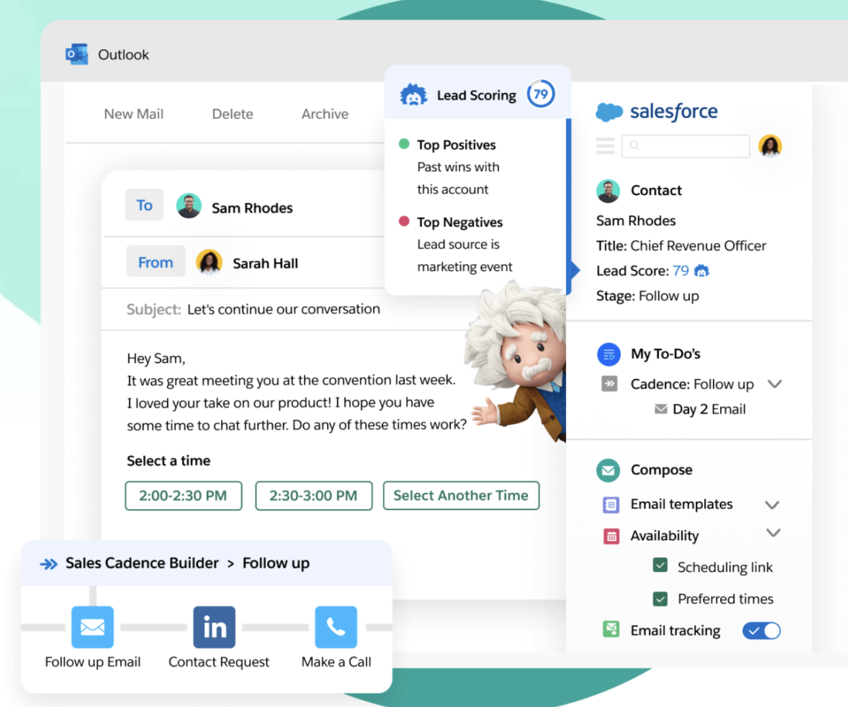This screenshot has height=707, width=848.
Task: Click the Follow up Email step icon
Action: click(92, 627)
